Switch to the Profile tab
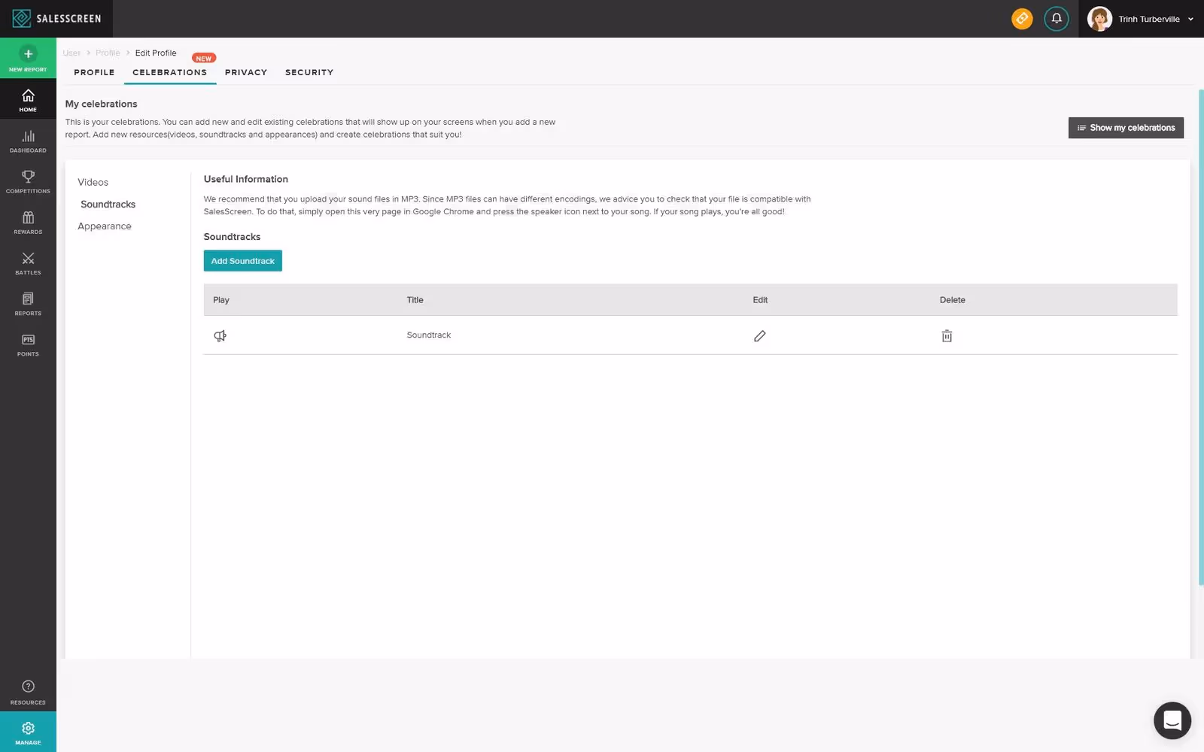1204x752 pixels. tap(94, 72)
